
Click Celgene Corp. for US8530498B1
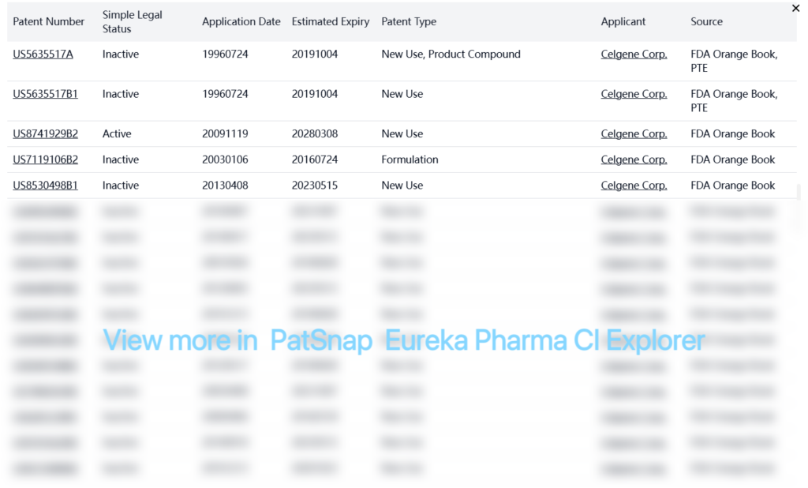click(x=634, y=186)
